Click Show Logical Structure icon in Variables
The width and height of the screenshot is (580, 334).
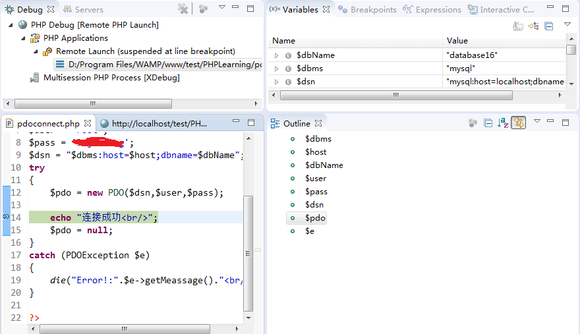[533, 26]
